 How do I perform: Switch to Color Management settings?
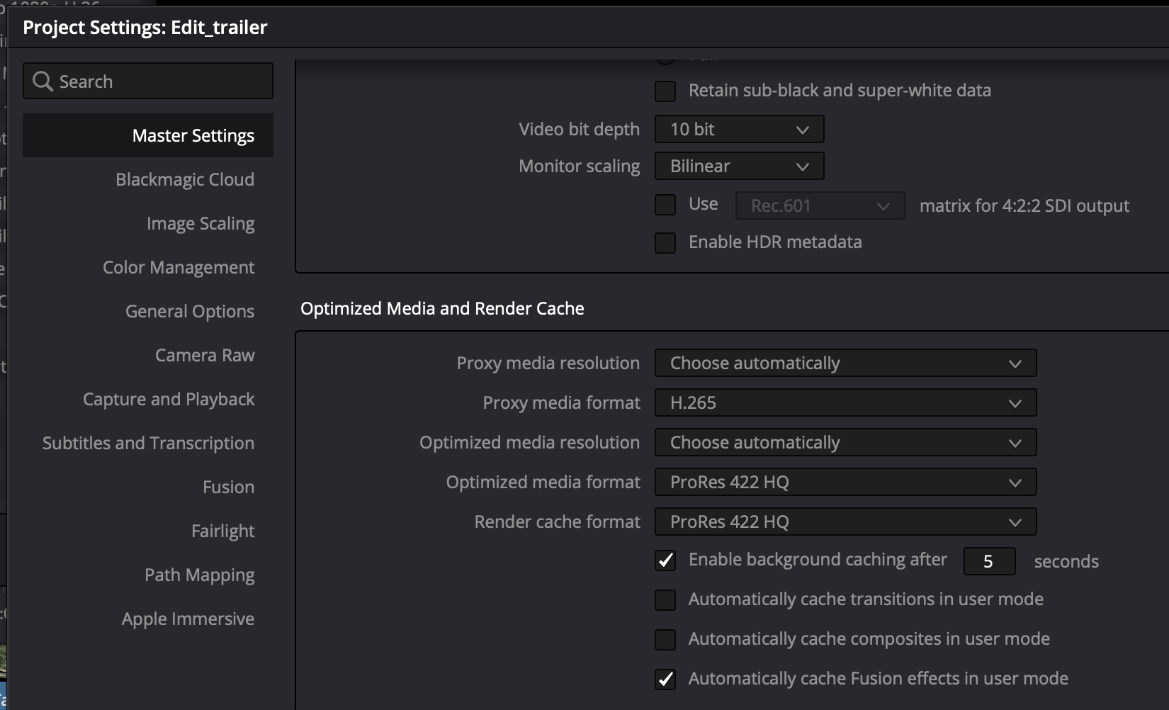coord(179,267)
